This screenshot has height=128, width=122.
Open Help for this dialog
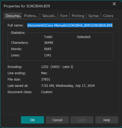click(x=107, y=120)
